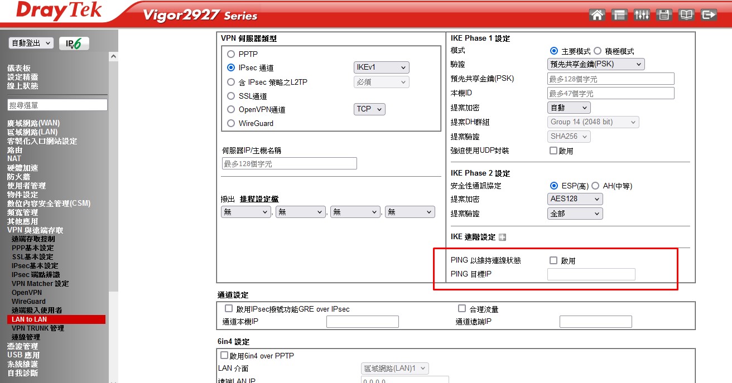The width and height of the screenshot is (732, 383).
Task: Click the 儀表板 dashboard link
Action: (19, 68)
